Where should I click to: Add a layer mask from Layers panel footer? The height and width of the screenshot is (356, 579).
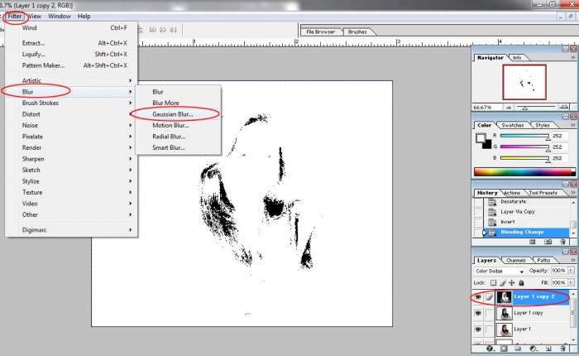504,349
